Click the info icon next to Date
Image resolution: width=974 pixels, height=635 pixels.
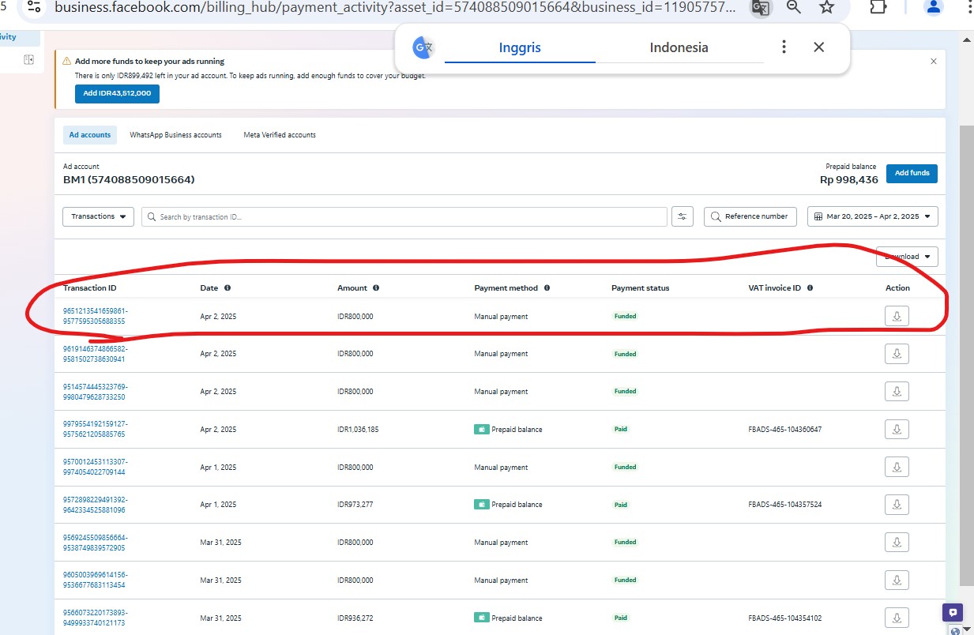tap(228, 288)
